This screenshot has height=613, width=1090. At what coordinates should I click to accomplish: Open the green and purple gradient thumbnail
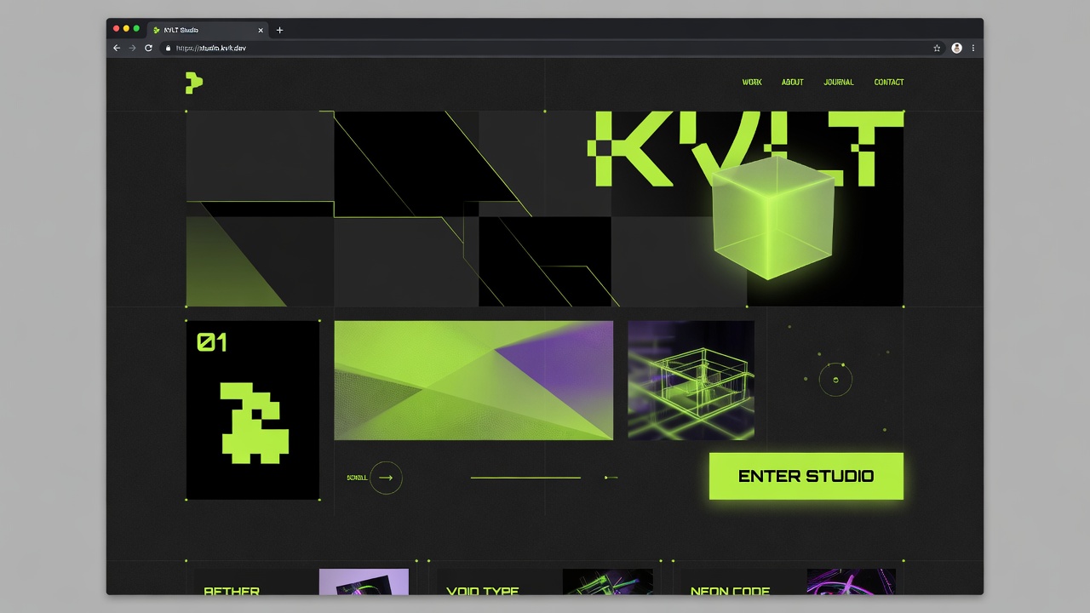[x=473, y=381]
